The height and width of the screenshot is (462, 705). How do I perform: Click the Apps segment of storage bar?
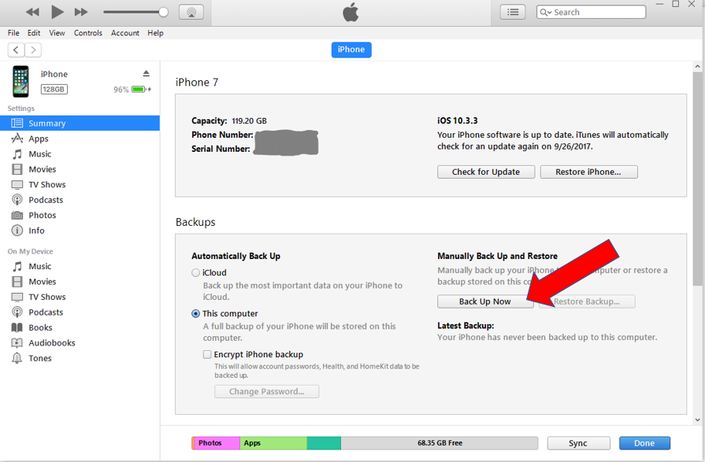click(273, 443)
